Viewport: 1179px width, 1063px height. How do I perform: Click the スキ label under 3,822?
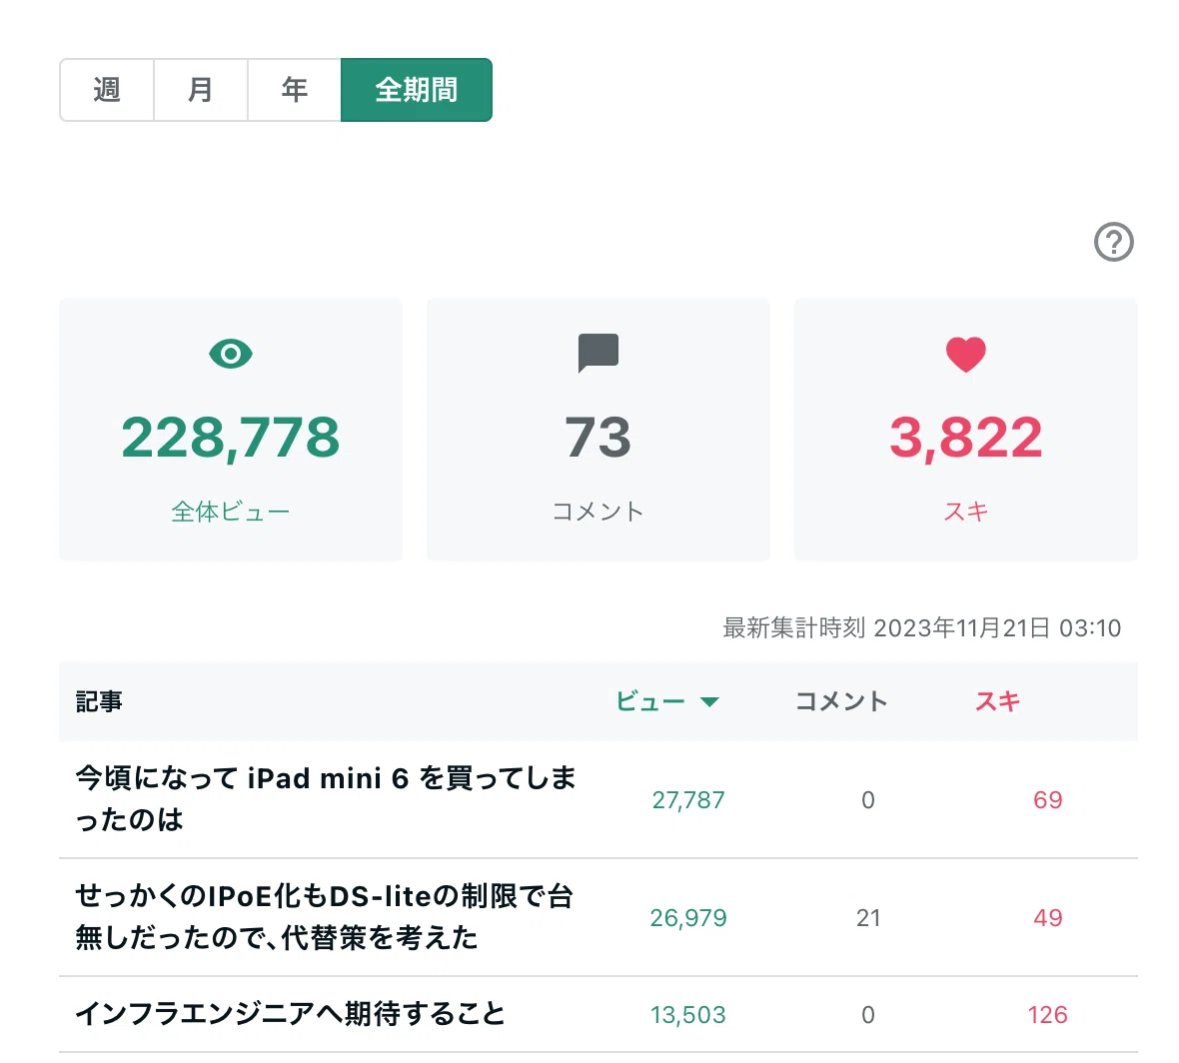(965, 512)
